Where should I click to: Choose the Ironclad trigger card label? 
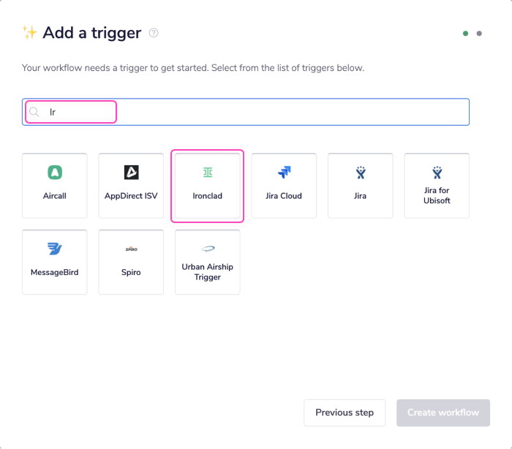tap(208, 196)
